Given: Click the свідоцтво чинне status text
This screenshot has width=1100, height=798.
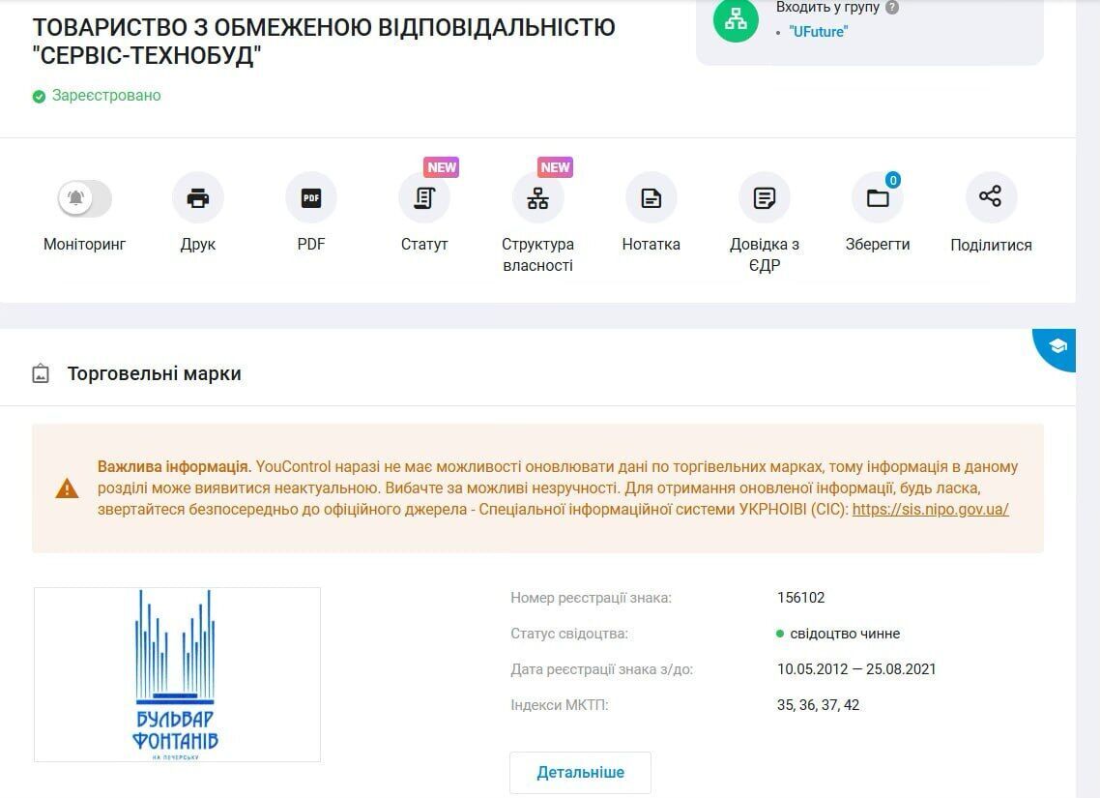Looking at the screenshot, I should 845,634.
